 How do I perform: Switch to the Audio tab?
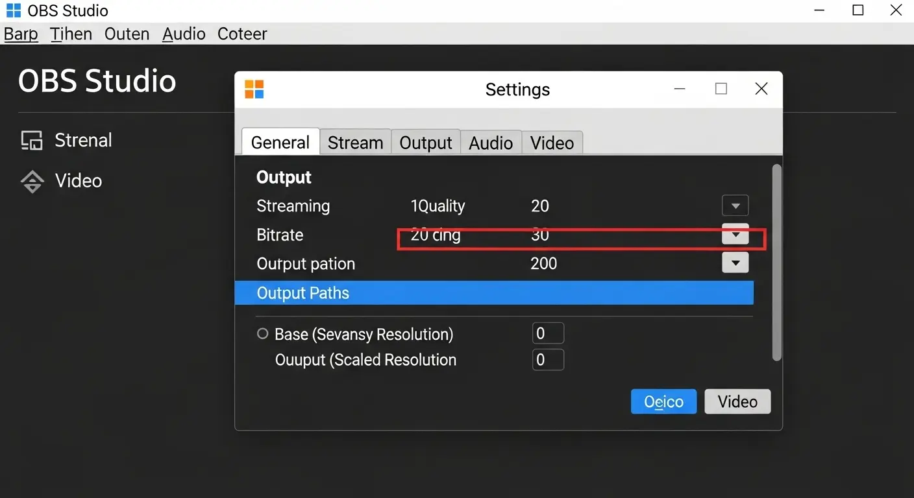click(491, 143)
